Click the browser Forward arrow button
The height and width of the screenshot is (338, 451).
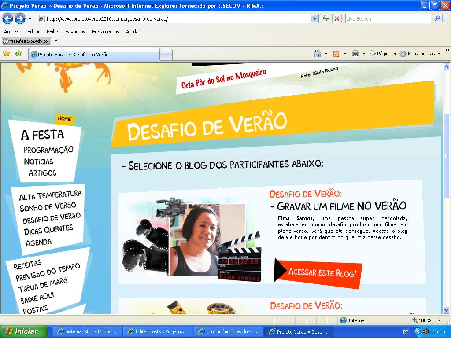point(20,18)
